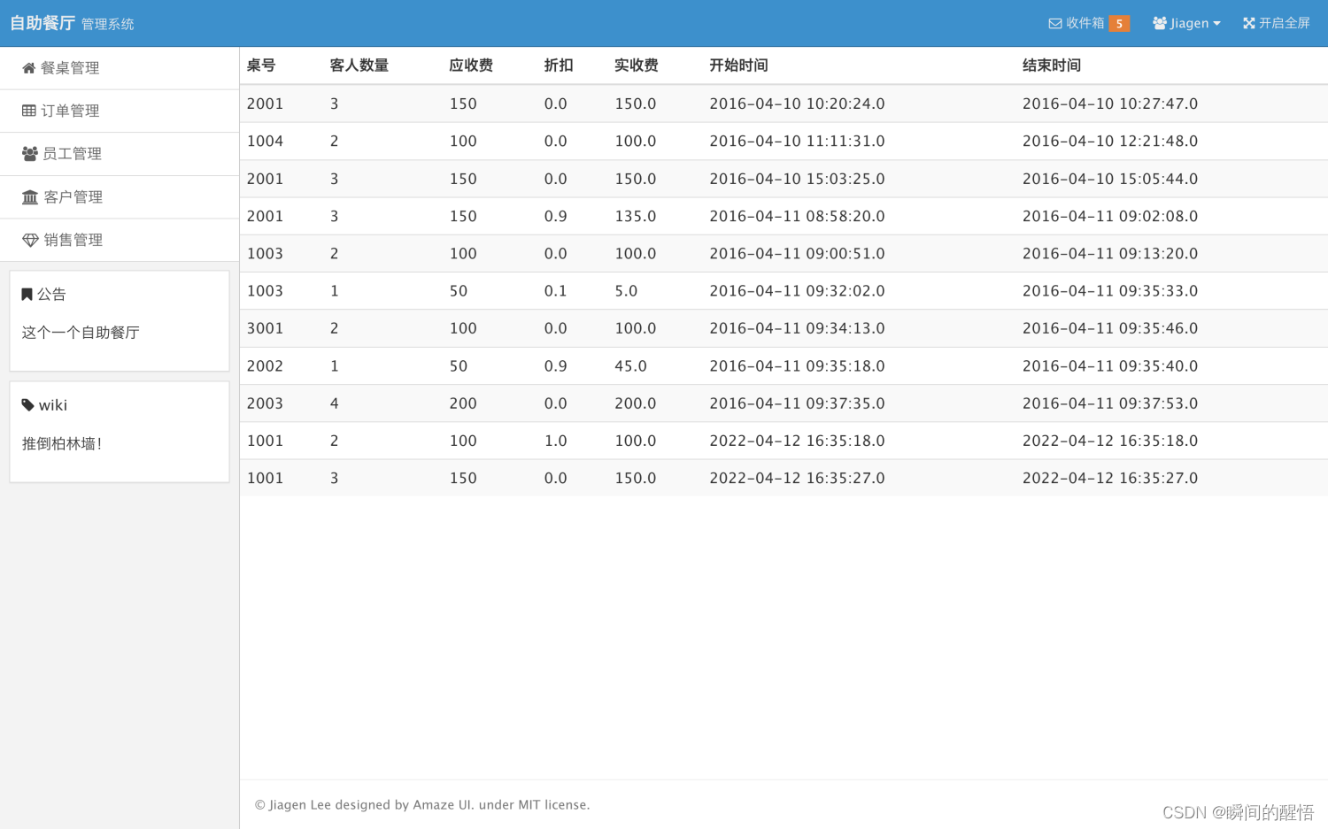Click the bank icon beside 客户管理

pyautogui.click(x=27, y=196)
